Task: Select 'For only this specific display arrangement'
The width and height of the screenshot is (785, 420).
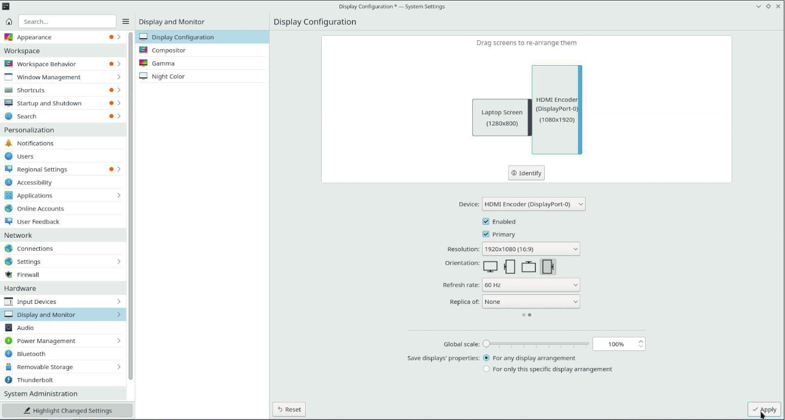Action: [487, 369]
